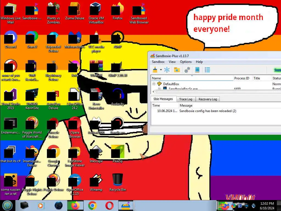
Task: Click the folder browse icon in Sandboxie toolbar
Action: tap(177, 70)
